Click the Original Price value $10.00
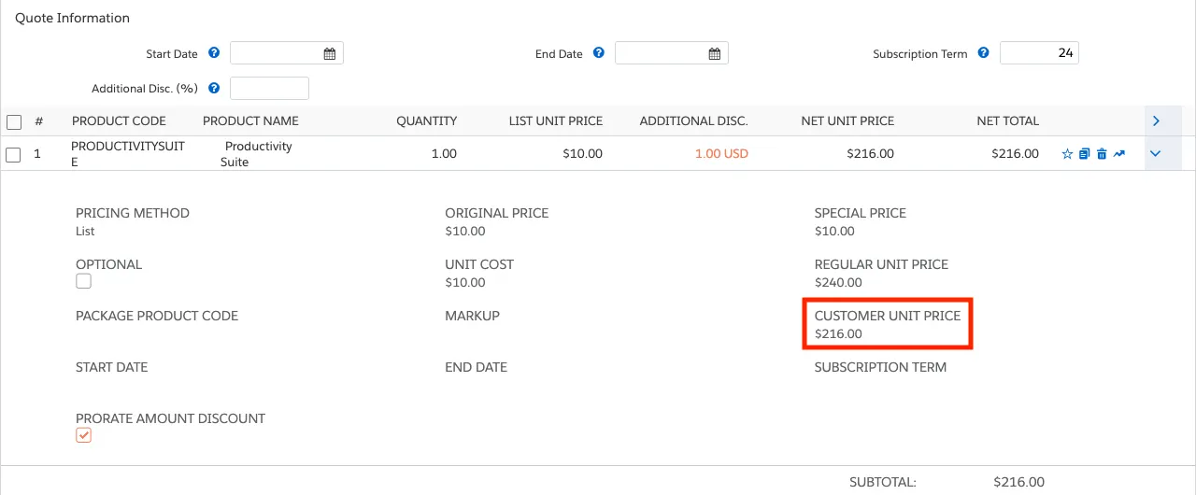Viewport: 1196px width, 495px height. tap(465, 231)
